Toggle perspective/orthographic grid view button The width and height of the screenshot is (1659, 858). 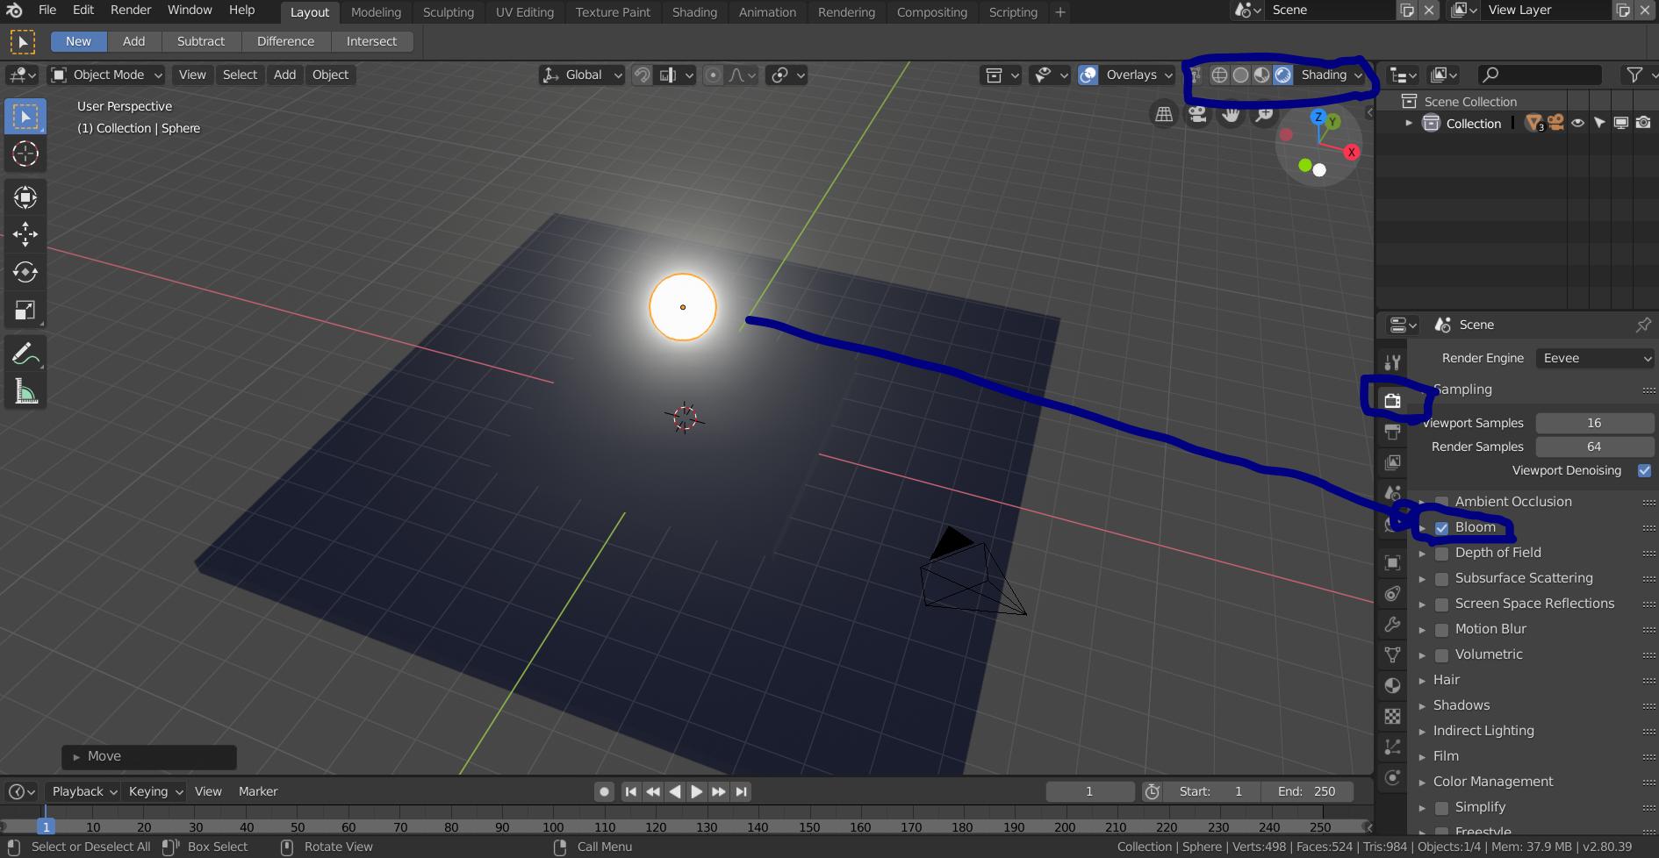(1164, 114)
